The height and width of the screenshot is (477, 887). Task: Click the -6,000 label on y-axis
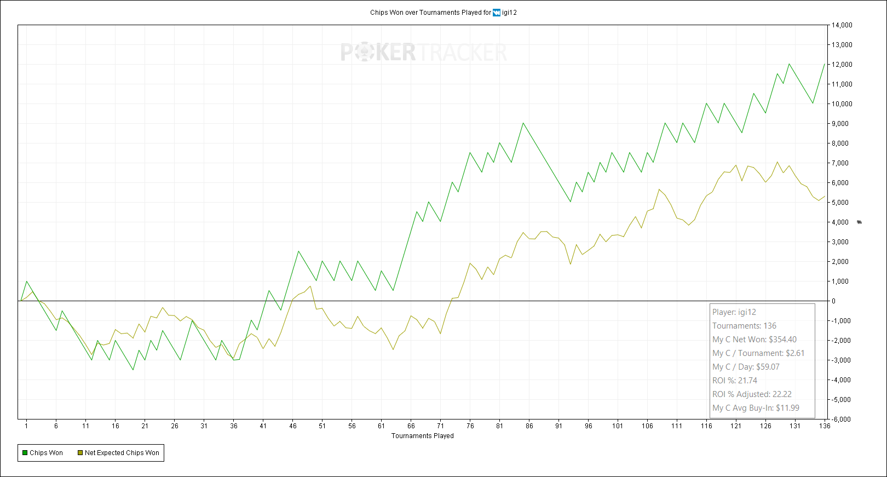841,419
